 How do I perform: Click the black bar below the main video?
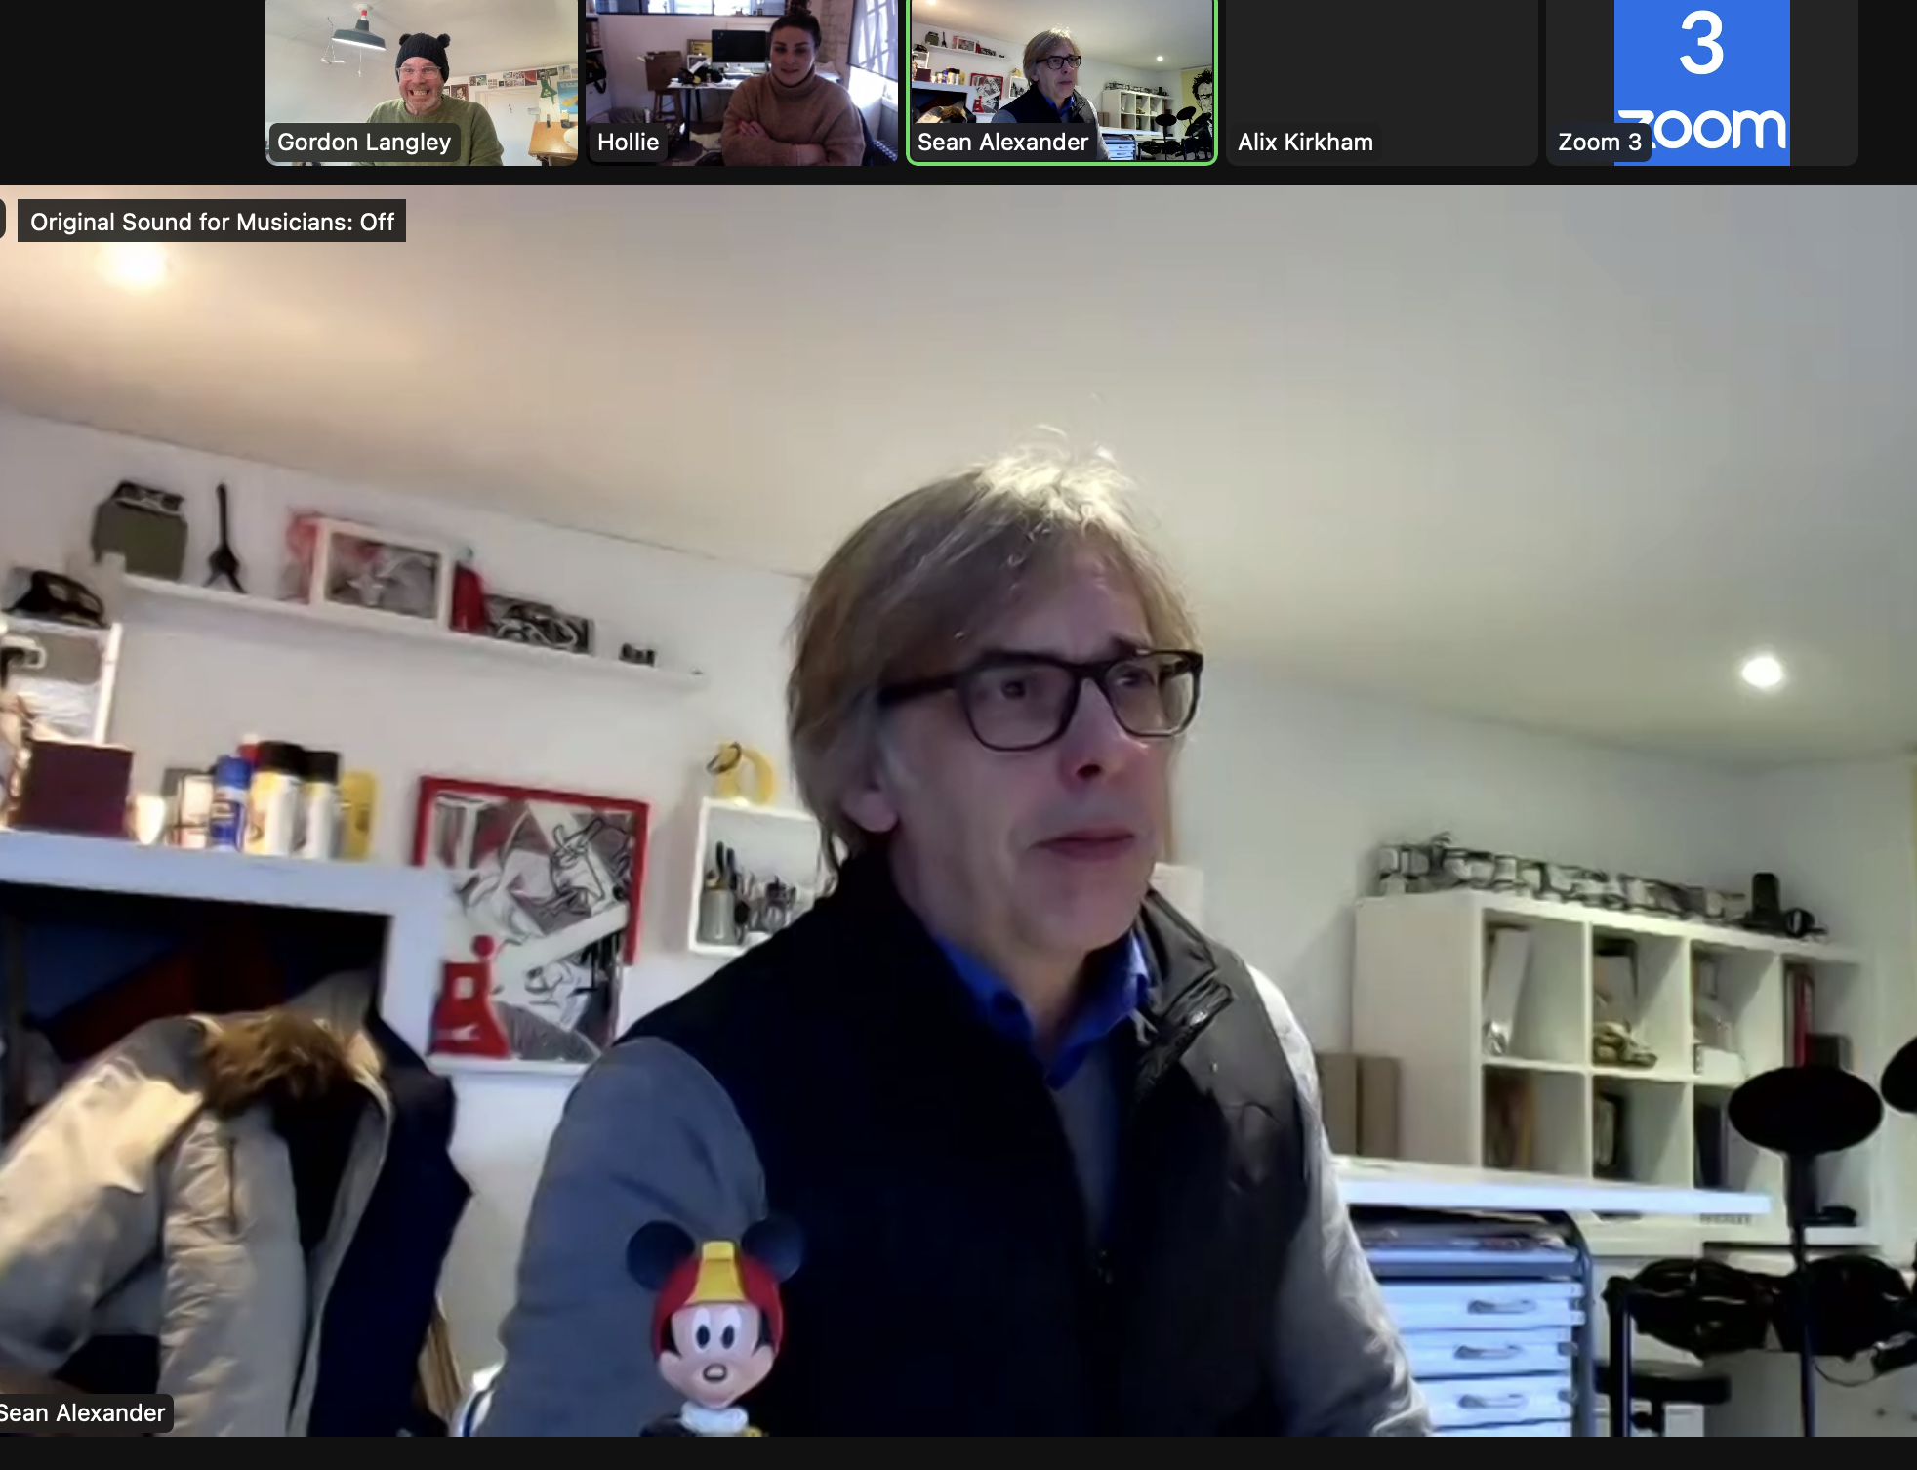tap(957, 1452)
